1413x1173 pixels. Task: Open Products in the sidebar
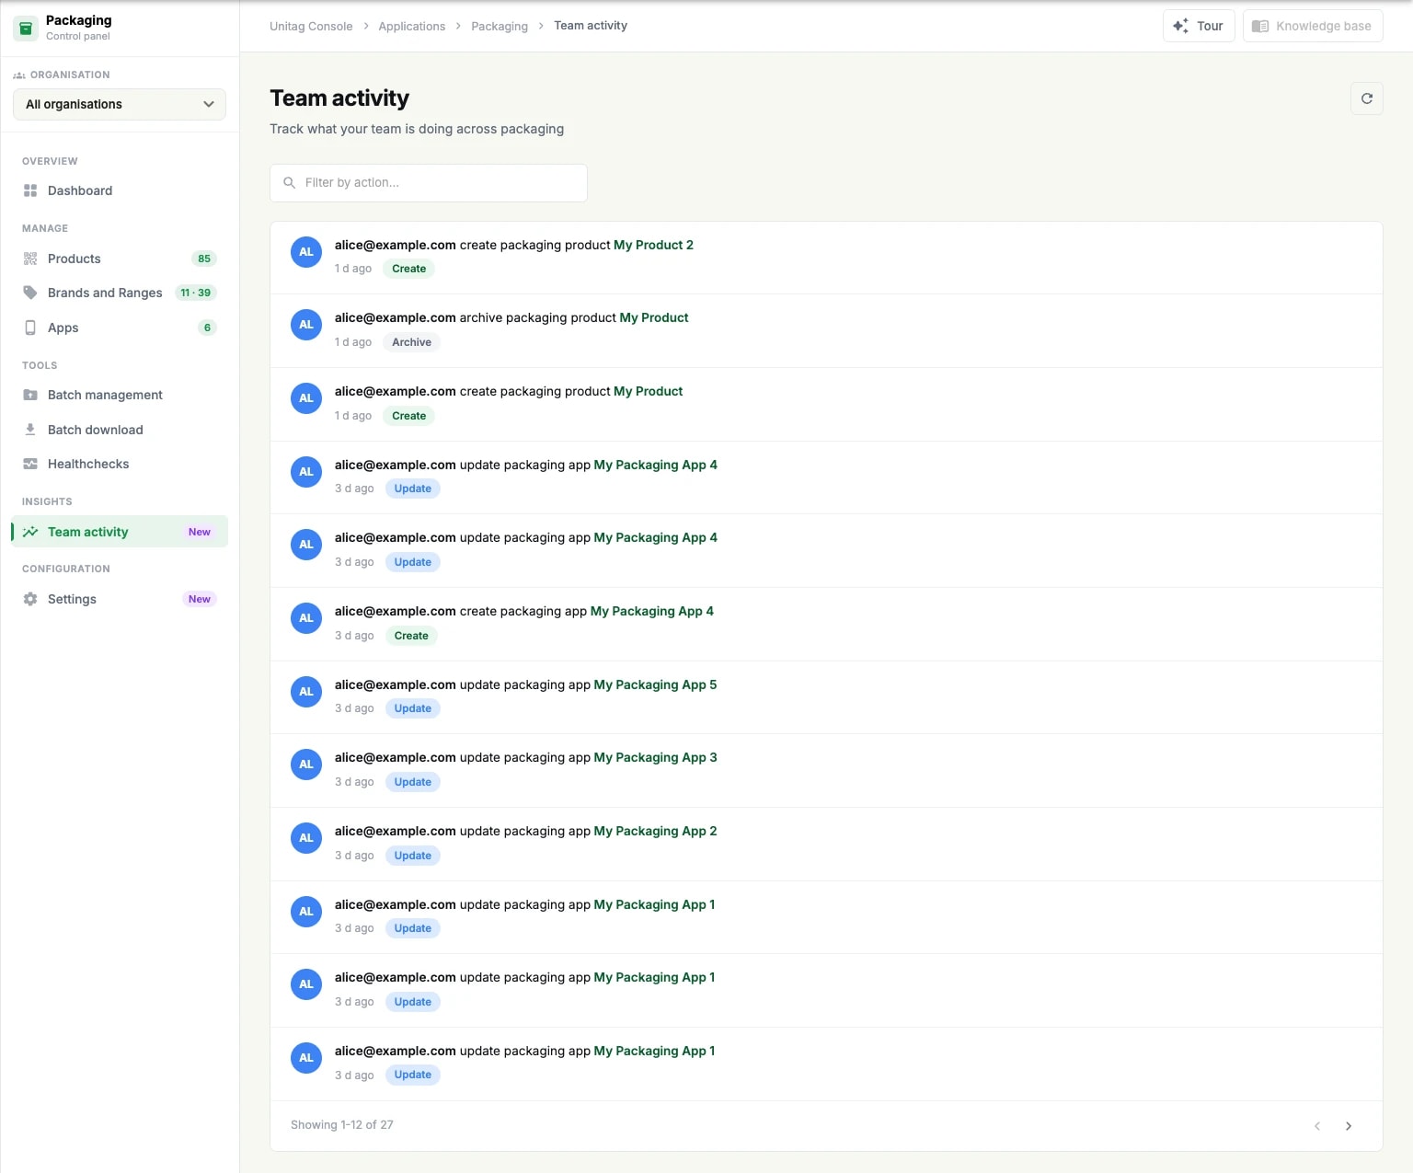(x=120, y=259)
